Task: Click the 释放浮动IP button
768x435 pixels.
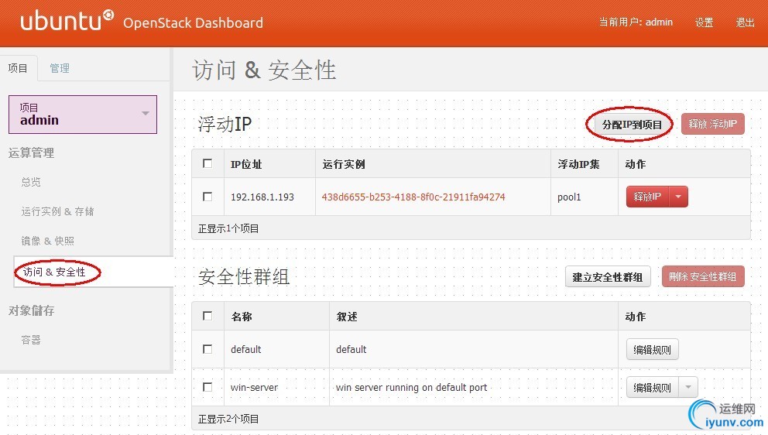Action: [713, 124]
